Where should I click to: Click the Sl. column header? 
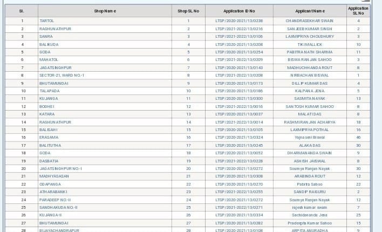22,11
